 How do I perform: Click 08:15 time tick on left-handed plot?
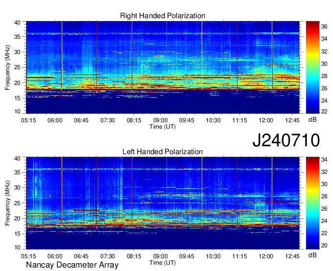click(x=134, y=256)
